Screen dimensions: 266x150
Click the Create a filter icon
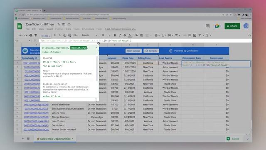[199, 35]
